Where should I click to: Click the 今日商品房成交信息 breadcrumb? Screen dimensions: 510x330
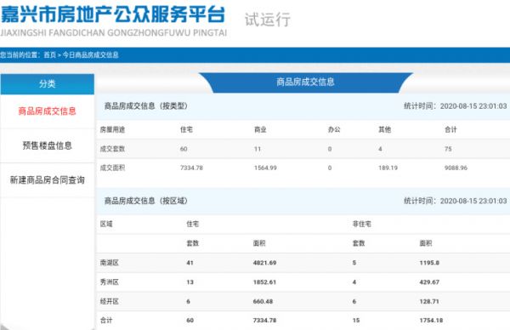90,55
